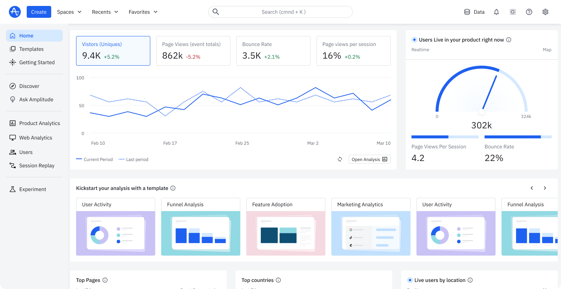The width and height of the screenshot is (561, 289).
Task: Click info icon next to Top Pages
Action: click(105, 280)
